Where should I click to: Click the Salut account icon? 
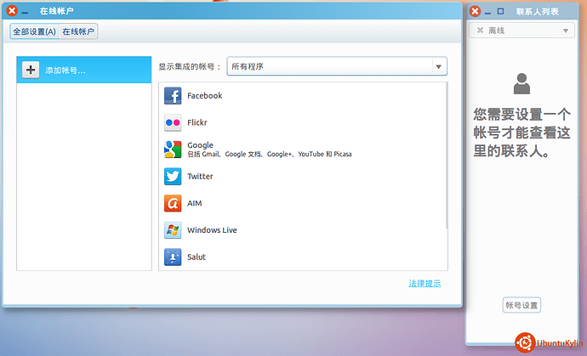173,257
